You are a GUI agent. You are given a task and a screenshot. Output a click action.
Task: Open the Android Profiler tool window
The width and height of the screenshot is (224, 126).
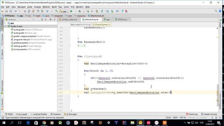[39, 114]
